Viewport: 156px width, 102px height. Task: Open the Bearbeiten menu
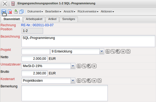(53, 11)
